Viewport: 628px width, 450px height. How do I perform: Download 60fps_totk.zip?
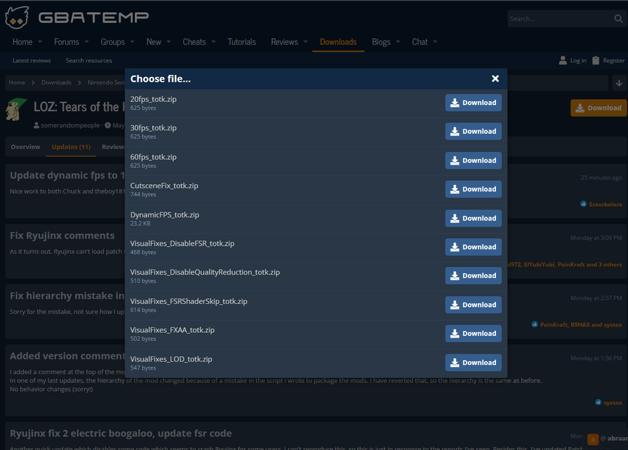coord(473,161)
